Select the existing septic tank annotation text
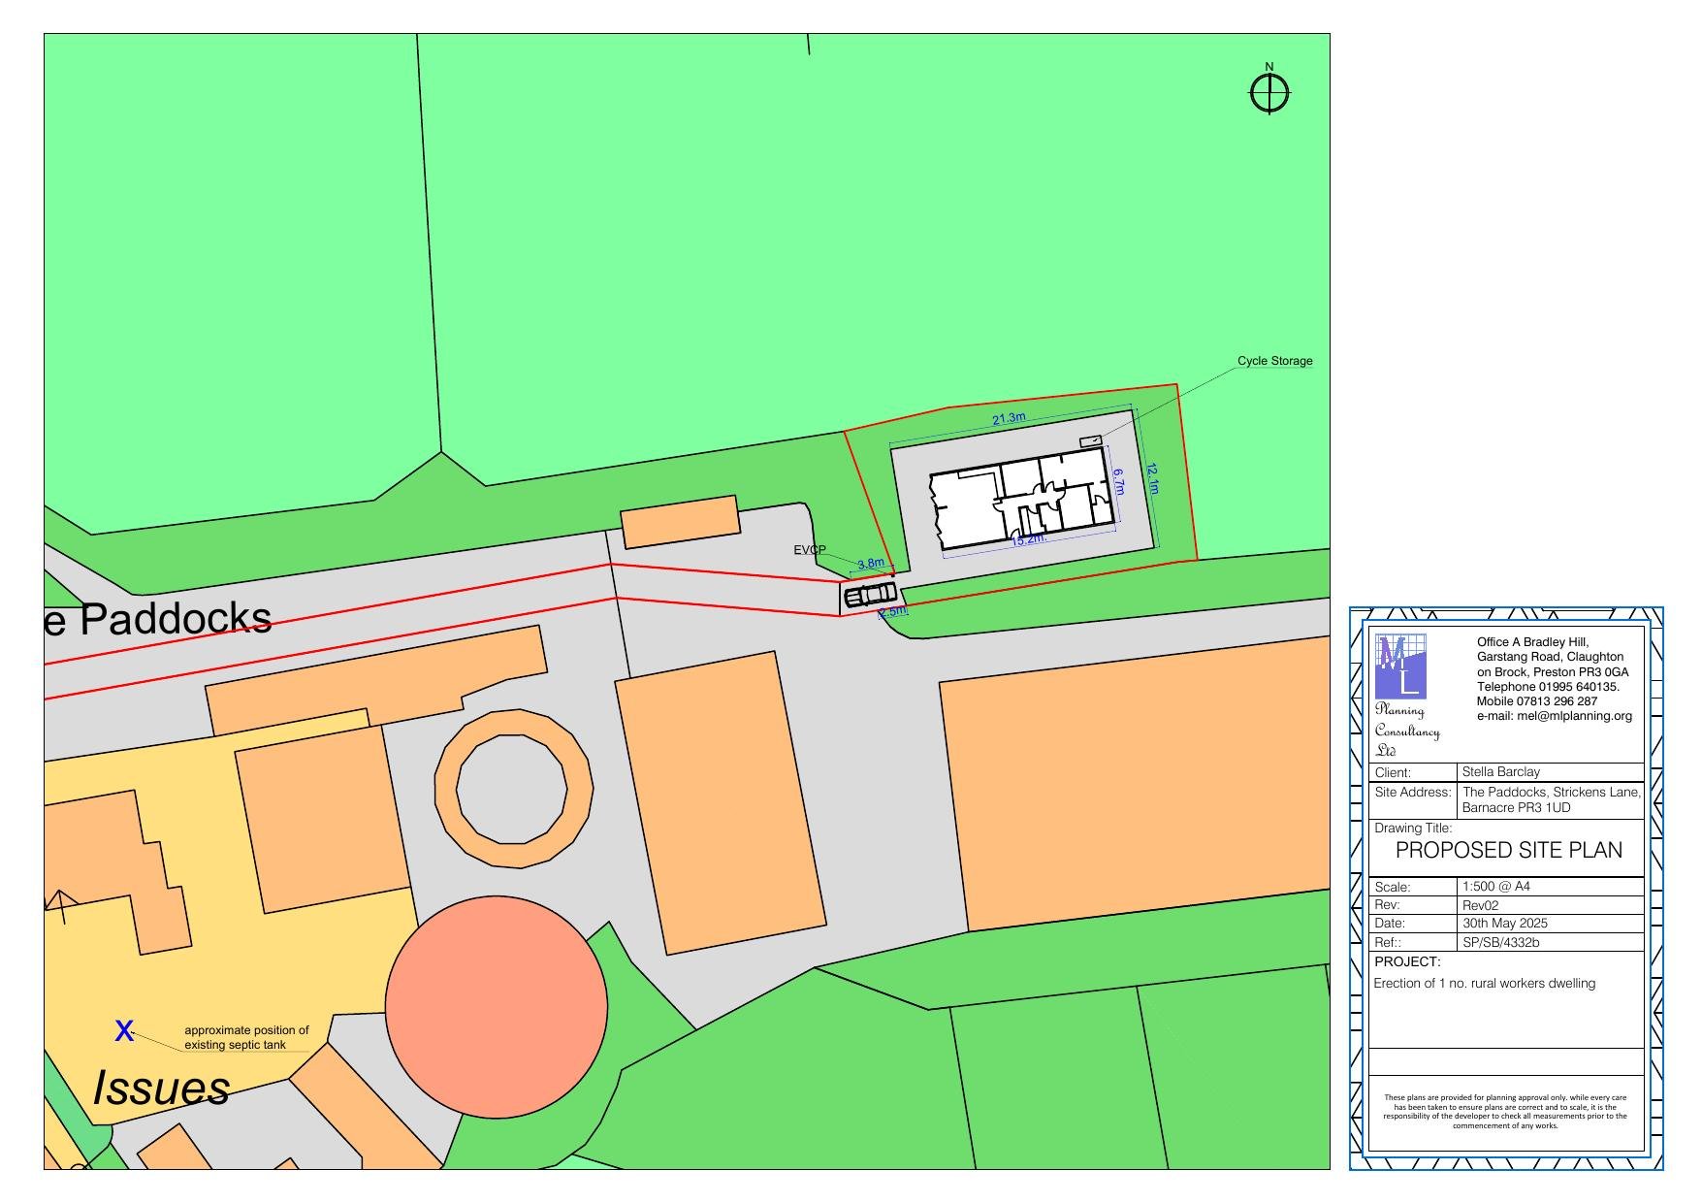This screenshot has width=1702, height=1203. (x=246, y=1038)
